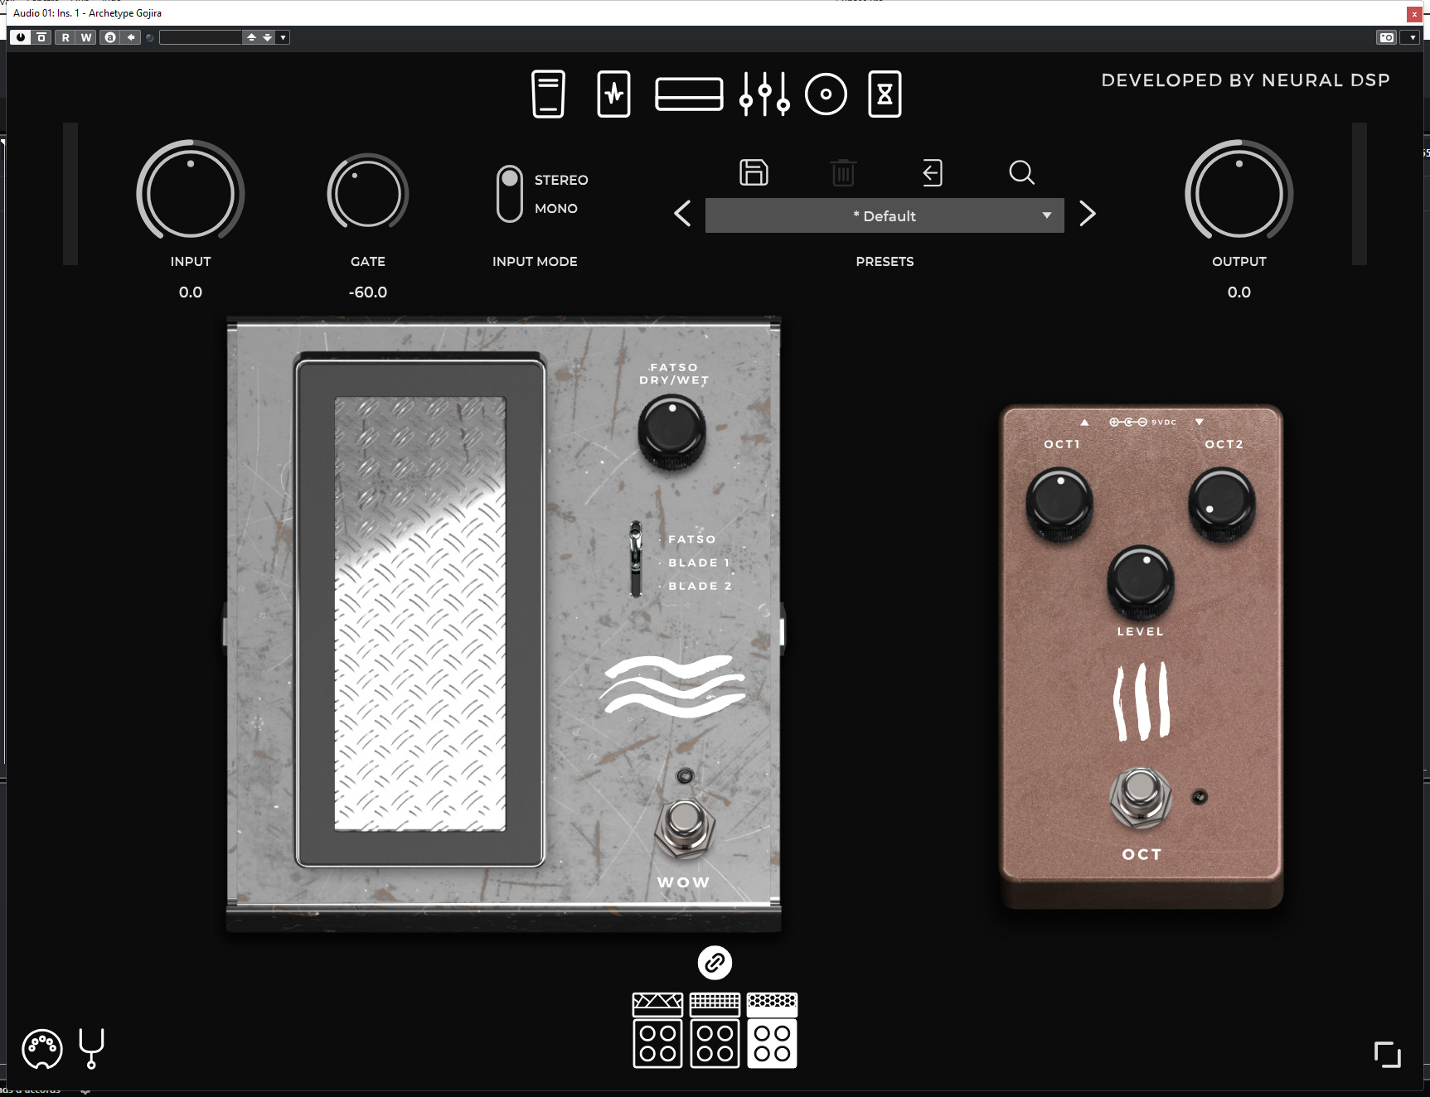This screenshot has height=1097, width=1430.
Task: Click the camera snapshot icon top right
Action: (1387, 37)
